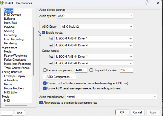Click the sample rate field showing 44100

tap(81, 70)
